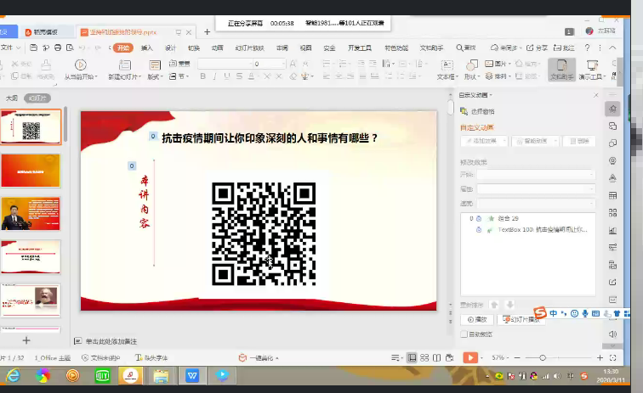This screenshot has height=393, width=643.
Task: Click the 批注 comment button
Action: [x=564, y=48]
